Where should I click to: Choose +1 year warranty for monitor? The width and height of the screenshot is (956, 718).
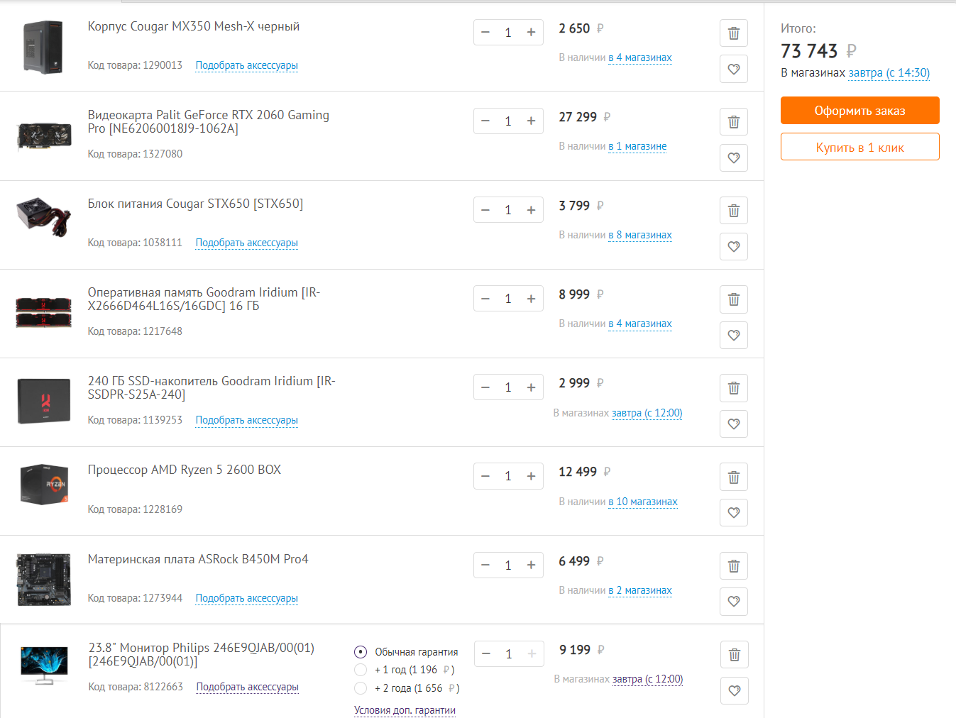click(361, 670)
